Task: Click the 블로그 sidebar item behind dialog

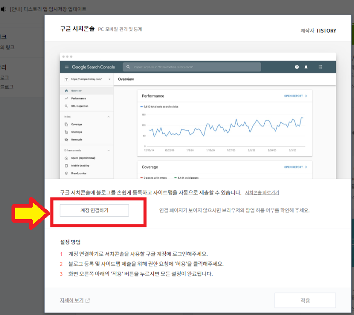Action: point(7,87)
